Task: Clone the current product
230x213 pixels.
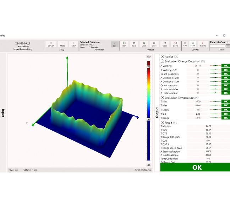Action: click(x=154, y=44)
